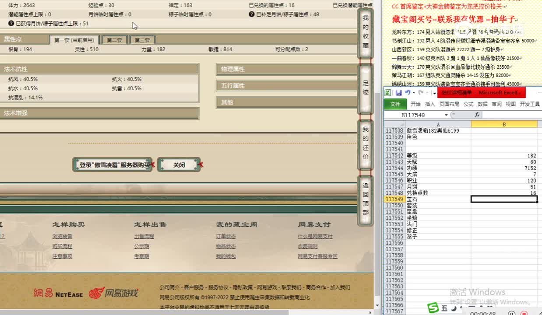
Task: Switch to the 开发工具 ribbon tab
Action: (x=529, y=104)
